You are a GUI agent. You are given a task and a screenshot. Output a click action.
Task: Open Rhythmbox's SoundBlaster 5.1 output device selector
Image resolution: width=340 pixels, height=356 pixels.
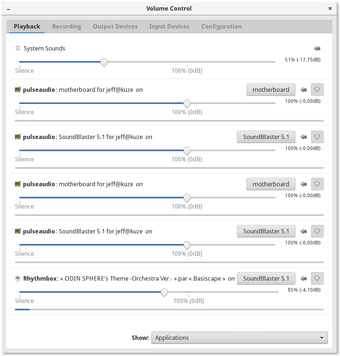point(266,278)
